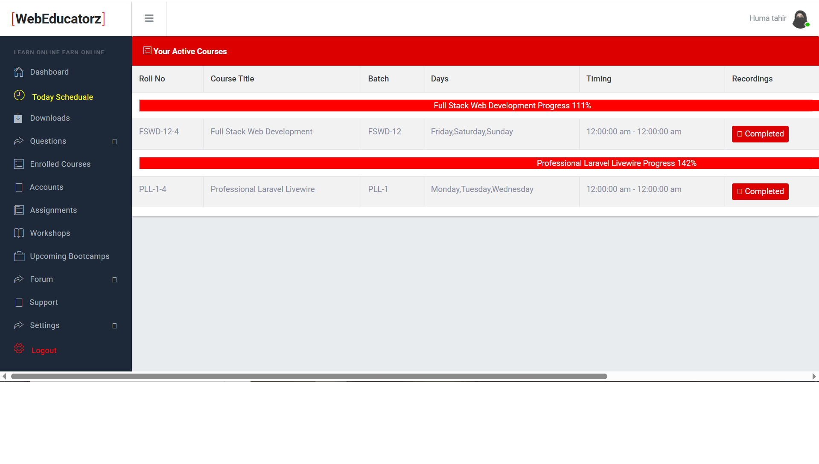819x464 pixels.
Task: Expand the Questions submenu arrow
Action: 114,142
